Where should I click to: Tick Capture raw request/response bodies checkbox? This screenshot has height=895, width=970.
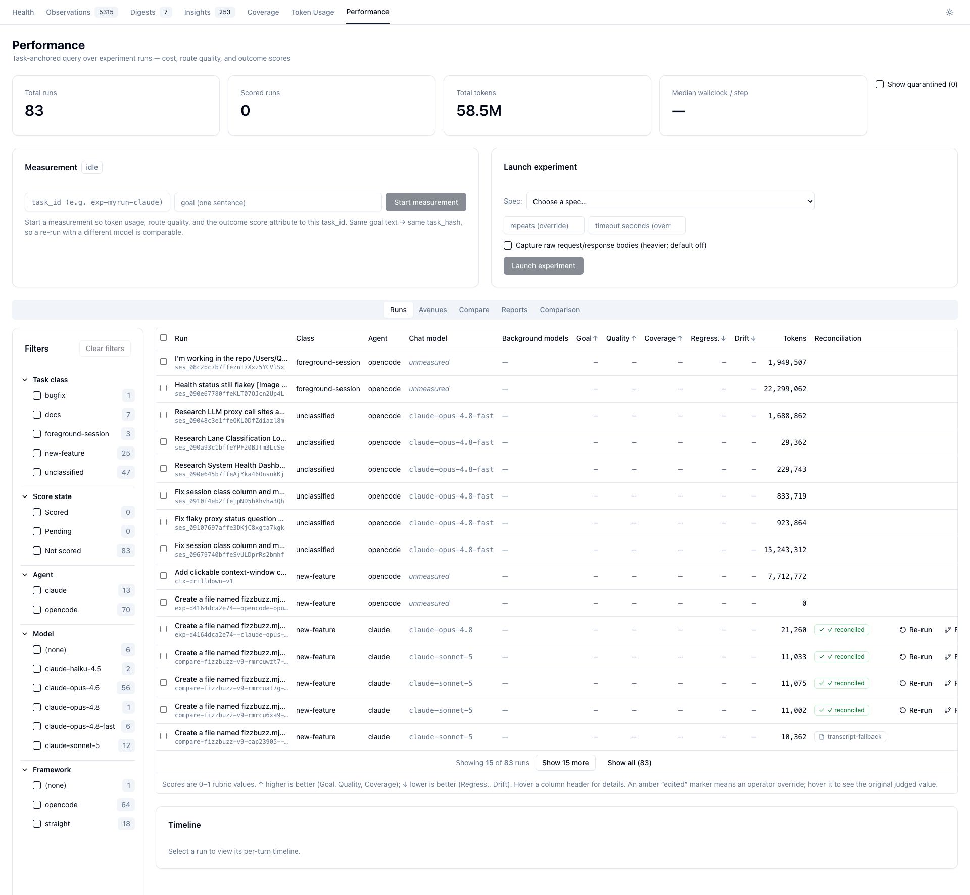[x=508, y=245]
